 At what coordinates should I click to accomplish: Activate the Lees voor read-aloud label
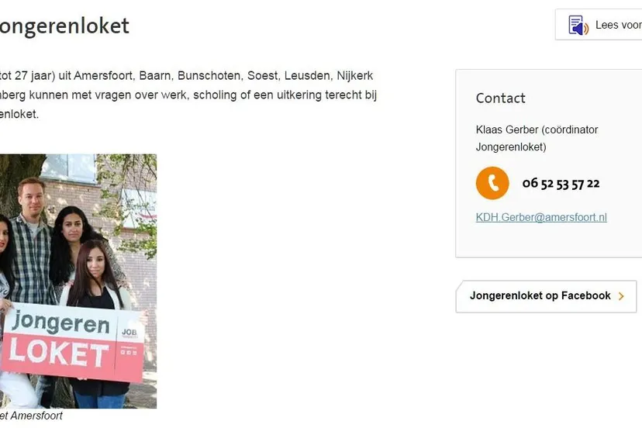click(x=619, y=25)
